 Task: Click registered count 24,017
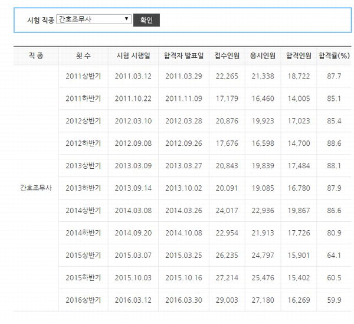[227, 211]
